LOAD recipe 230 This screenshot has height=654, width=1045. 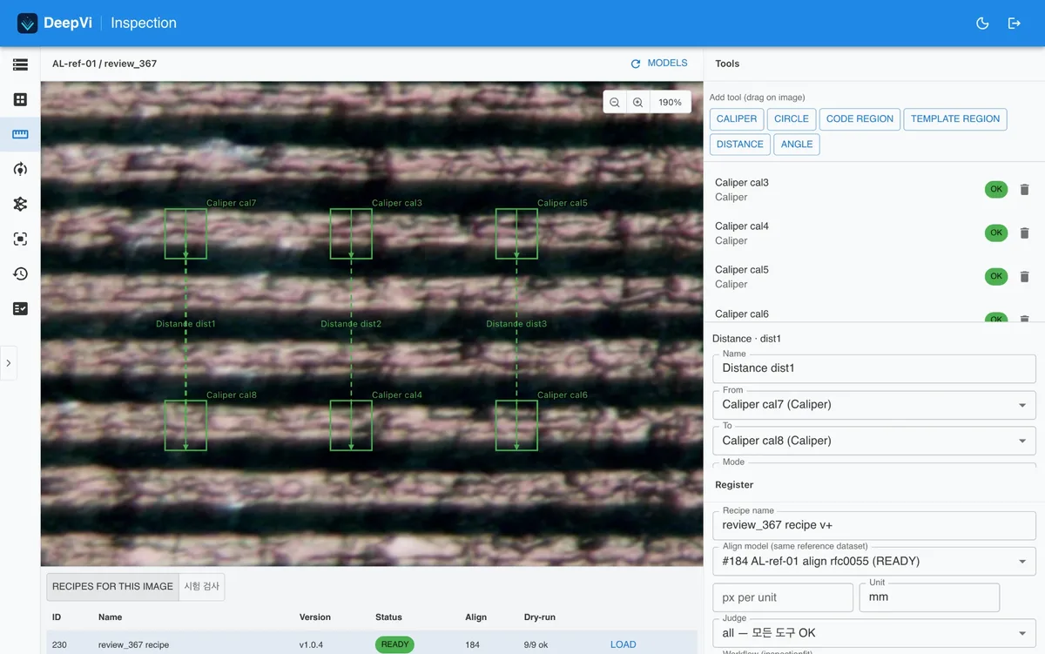click(624, 644)
